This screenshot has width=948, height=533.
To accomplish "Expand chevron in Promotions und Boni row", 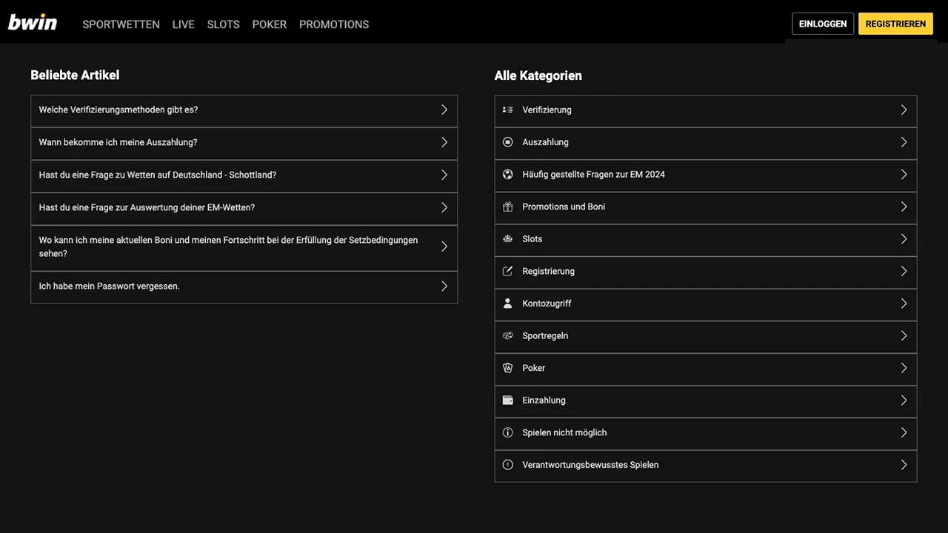I will pos(904,207).
